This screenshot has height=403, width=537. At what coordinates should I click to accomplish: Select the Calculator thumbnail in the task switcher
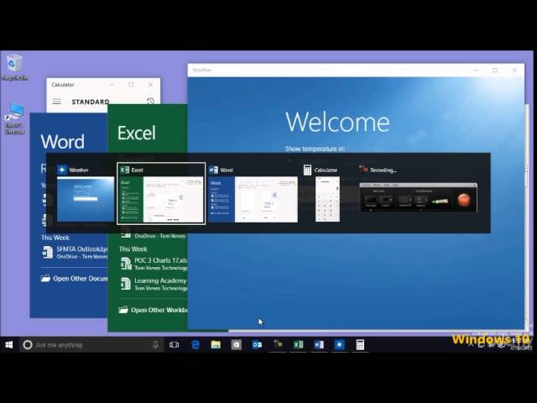327,199
